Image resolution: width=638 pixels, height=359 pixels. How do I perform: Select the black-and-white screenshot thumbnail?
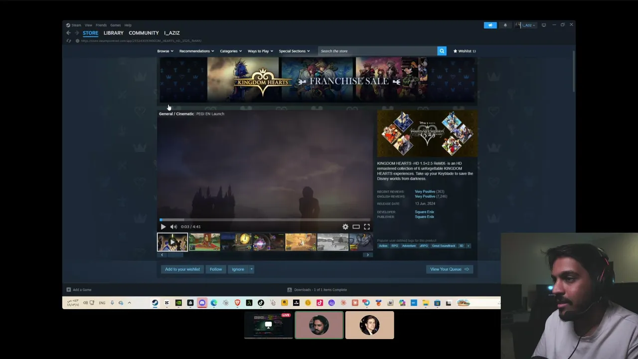[332, 242]
